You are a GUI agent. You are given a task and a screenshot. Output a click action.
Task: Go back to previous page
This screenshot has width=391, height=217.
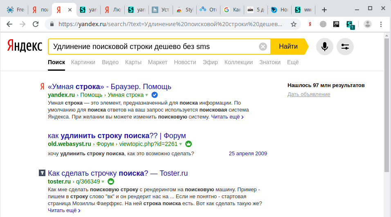(x=9, y=24)
